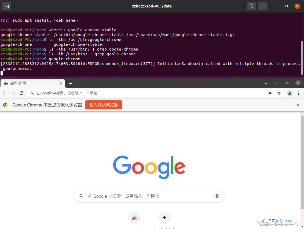Dismiss the default browser infobar
Screen dimensions: 304x229
click(x=298, y=105)
